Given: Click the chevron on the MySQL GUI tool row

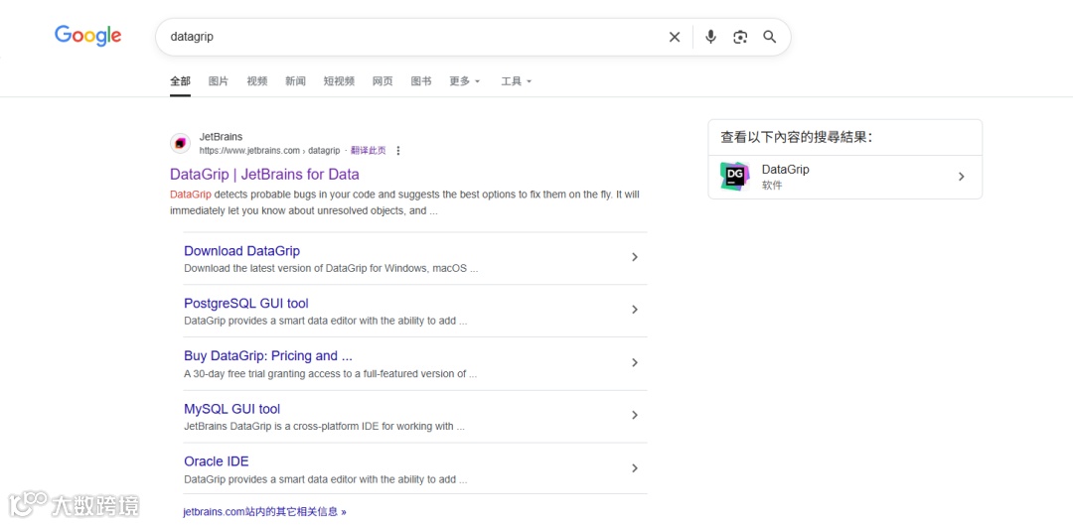Looking at the screenshot, I should [634, 415].
